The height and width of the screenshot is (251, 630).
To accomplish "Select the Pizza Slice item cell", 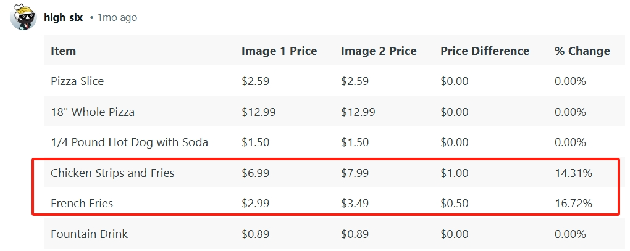I will (x=77, y=81).
